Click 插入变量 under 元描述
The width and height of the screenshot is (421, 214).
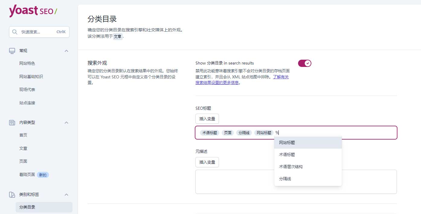click(x=207, y=162)
